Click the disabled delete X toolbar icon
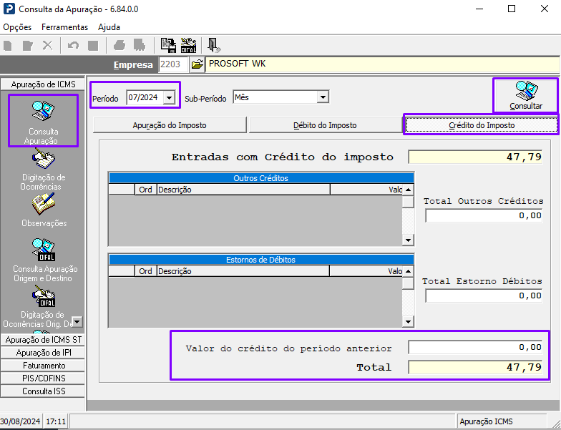The image size is (561, 430). (x=47, y=46)
